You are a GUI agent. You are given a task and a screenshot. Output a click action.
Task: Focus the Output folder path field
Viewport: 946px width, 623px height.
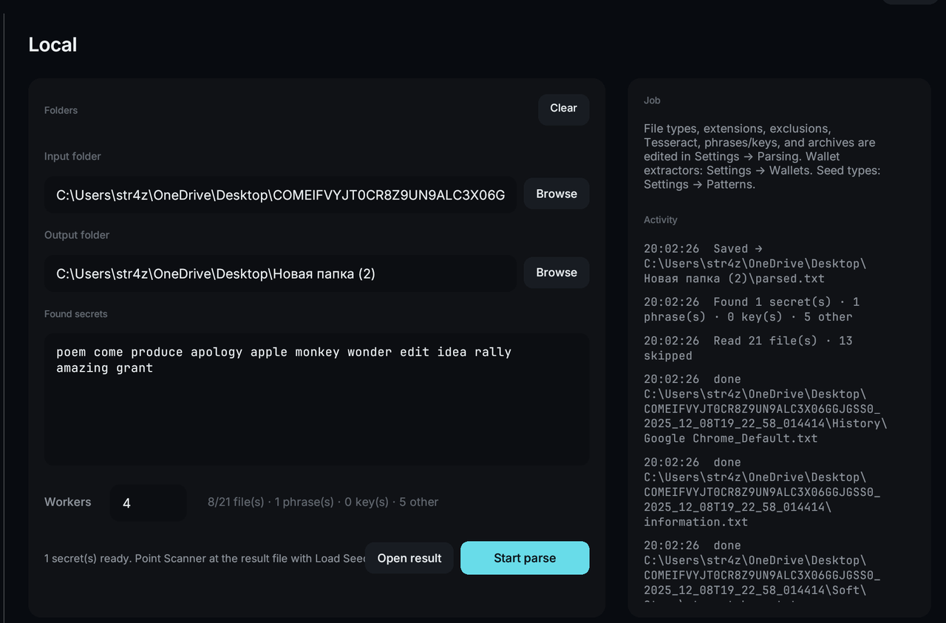coord(281,273)
